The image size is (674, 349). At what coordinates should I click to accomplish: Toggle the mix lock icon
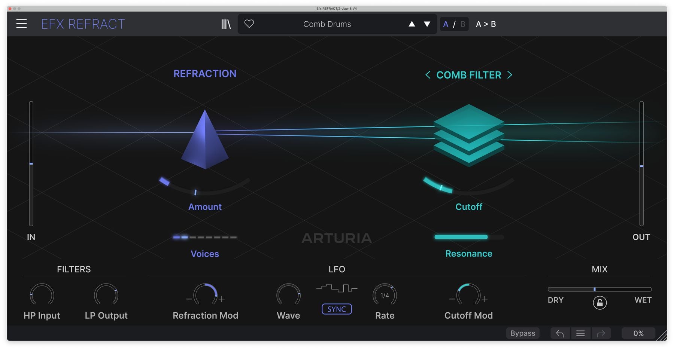pyautogui.click(x=599, y=303)
